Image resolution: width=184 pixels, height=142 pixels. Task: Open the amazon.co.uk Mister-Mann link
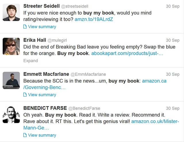(101, 125)
